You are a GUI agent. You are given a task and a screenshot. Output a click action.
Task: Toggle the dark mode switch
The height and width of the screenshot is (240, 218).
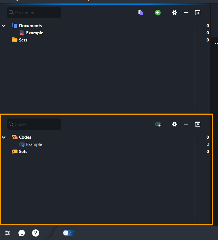point(69,233)
